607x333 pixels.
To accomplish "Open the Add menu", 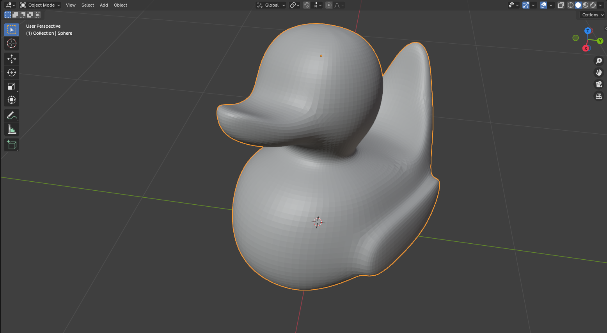I will [x=104, y=5].
